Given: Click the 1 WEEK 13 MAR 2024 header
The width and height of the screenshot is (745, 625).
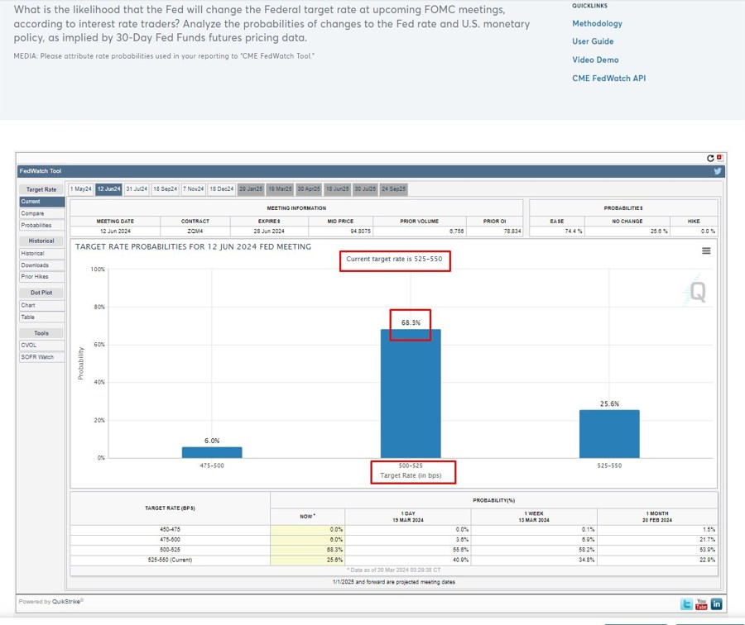Looking at the screenshot, I should coord(534,517).
